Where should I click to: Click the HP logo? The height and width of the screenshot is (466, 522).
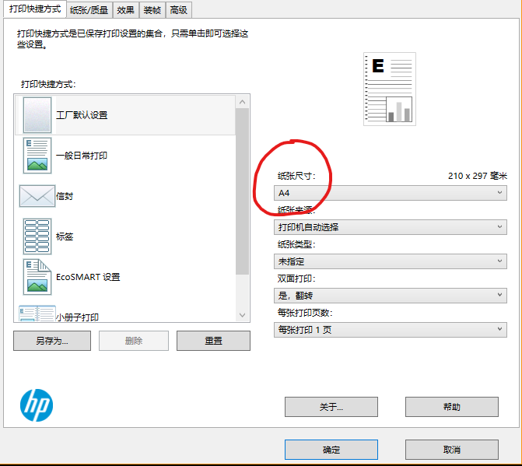pos(37,406)
